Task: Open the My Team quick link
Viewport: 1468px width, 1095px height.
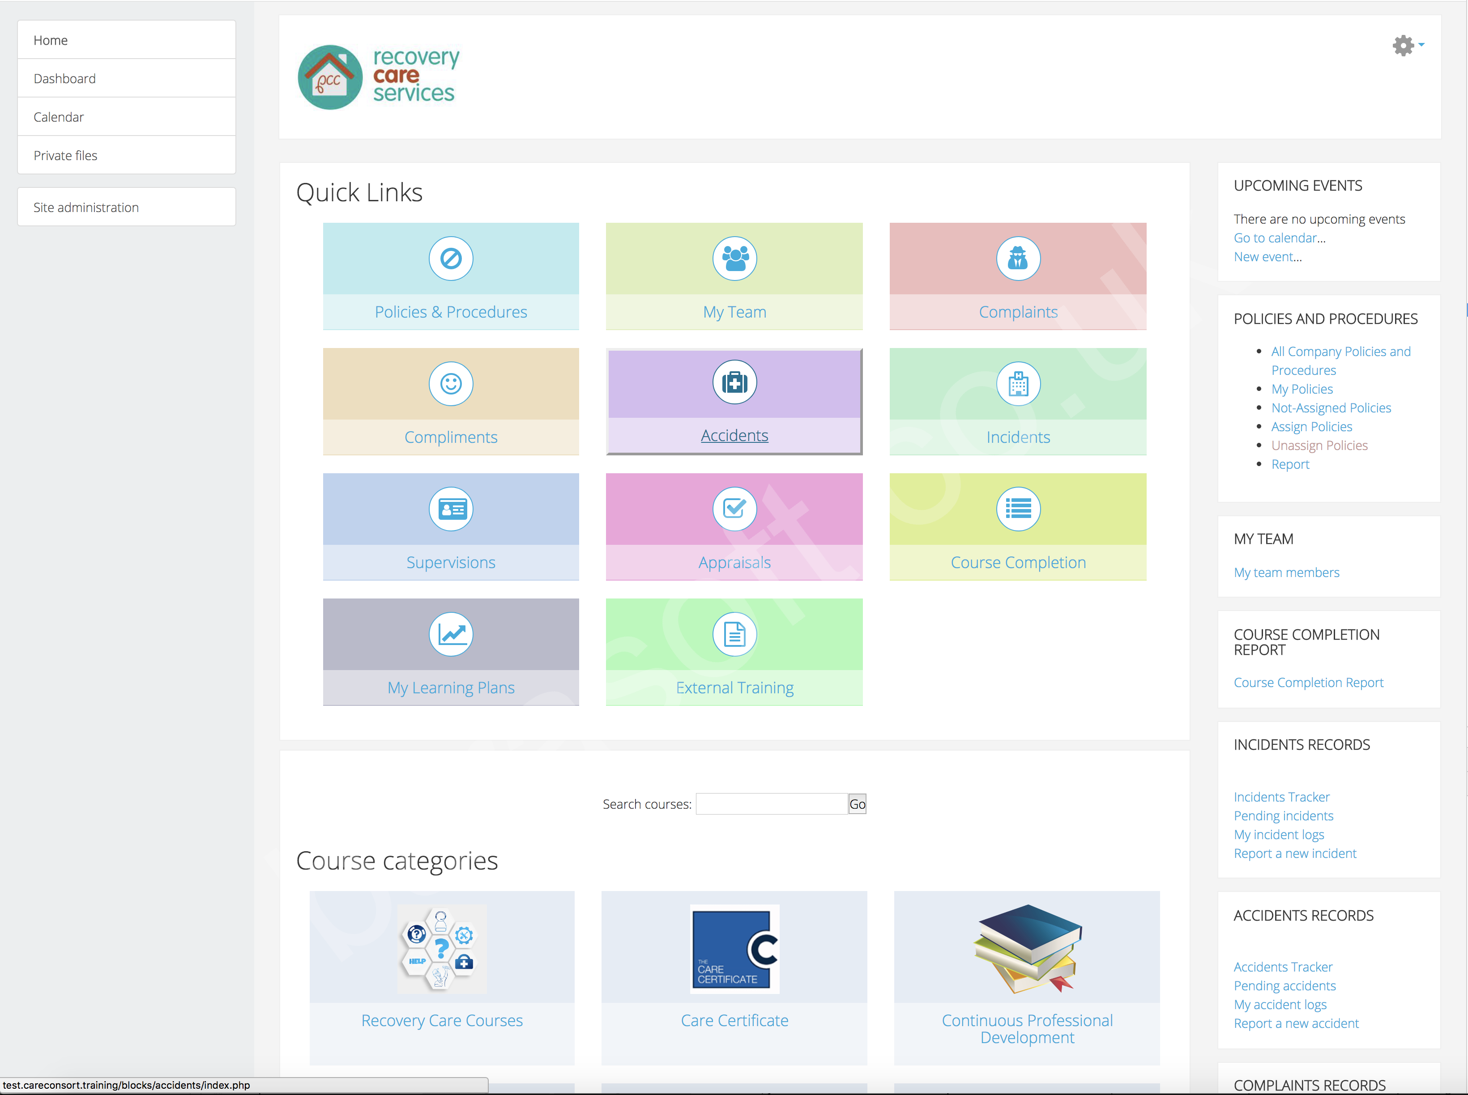Action: (734, 312)
